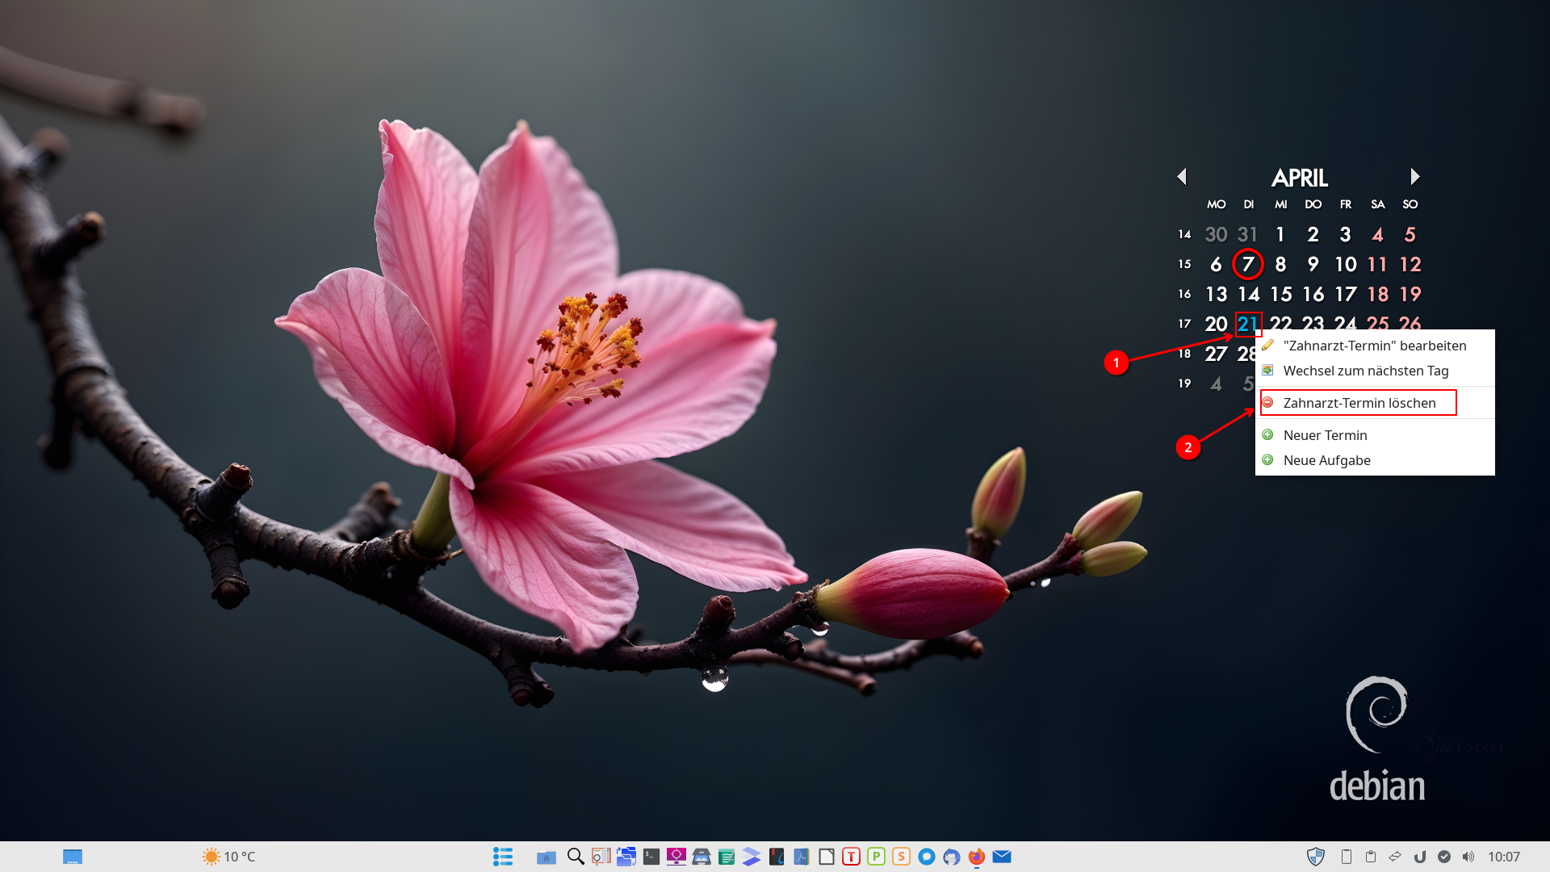Open the Firefox browser from the taskbar
Screen dimensions: 1550x872
pyautogui.click(x=976, y=857)
